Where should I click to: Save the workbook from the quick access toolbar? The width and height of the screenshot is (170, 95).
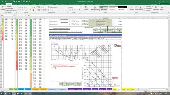pos(2,1)
